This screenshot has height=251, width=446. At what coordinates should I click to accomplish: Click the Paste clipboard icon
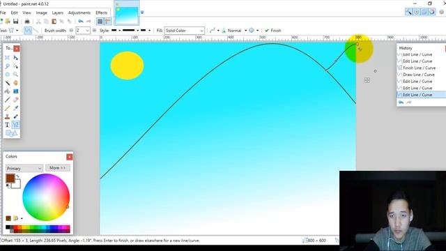54,22
